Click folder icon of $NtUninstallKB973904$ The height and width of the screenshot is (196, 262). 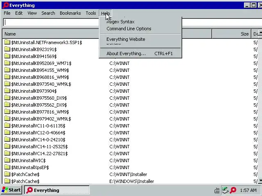[7, 91]
